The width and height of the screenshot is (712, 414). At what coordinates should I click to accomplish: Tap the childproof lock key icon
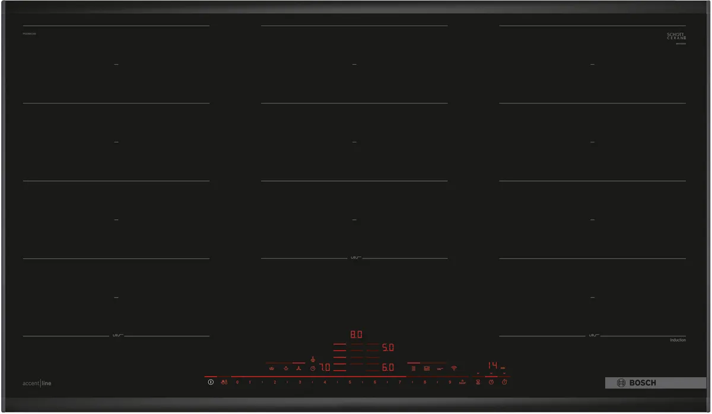tap(224, 383)
